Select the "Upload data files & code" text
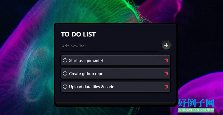 point(92,87)
